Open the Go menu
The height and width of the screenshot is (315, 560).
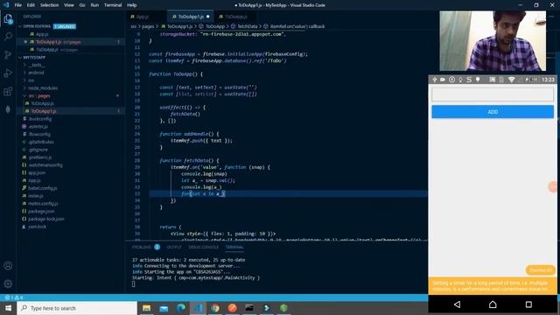(x=82, y=5)
